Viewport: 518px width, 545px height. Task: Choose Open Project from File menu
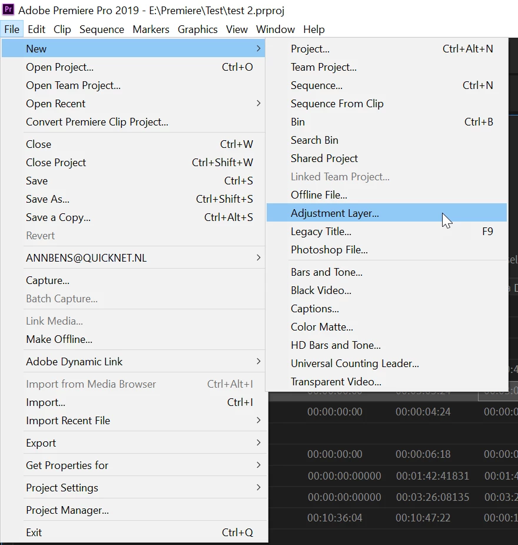(133, 67)
